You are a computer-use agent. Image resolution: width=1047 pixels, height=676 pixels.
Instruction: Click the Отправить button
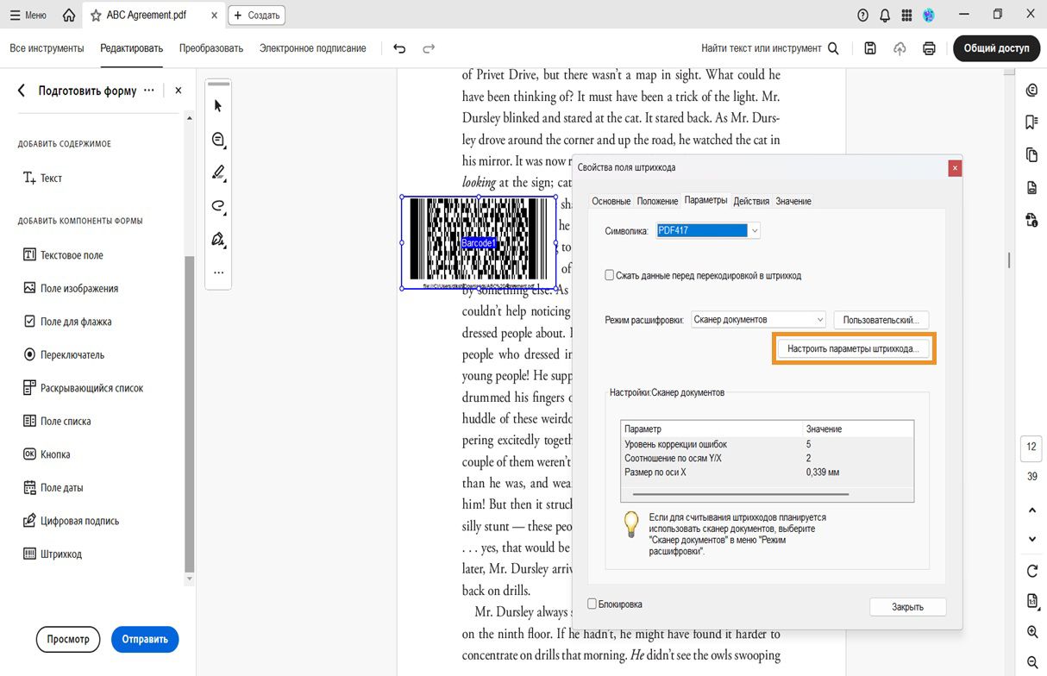pyautogui.click(x=145, y=639)
